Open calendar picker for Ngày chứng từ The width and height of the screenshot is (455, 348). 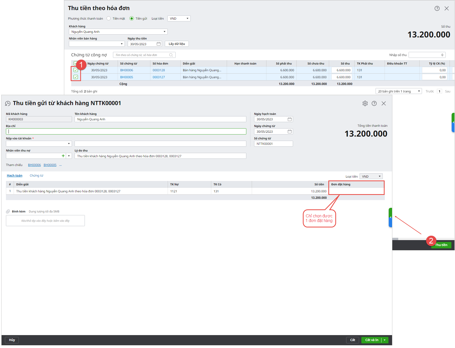(290, 132)
